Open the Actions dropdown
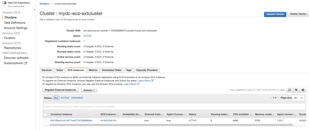This screenshot has height=130, width=309. coord(89,90)
